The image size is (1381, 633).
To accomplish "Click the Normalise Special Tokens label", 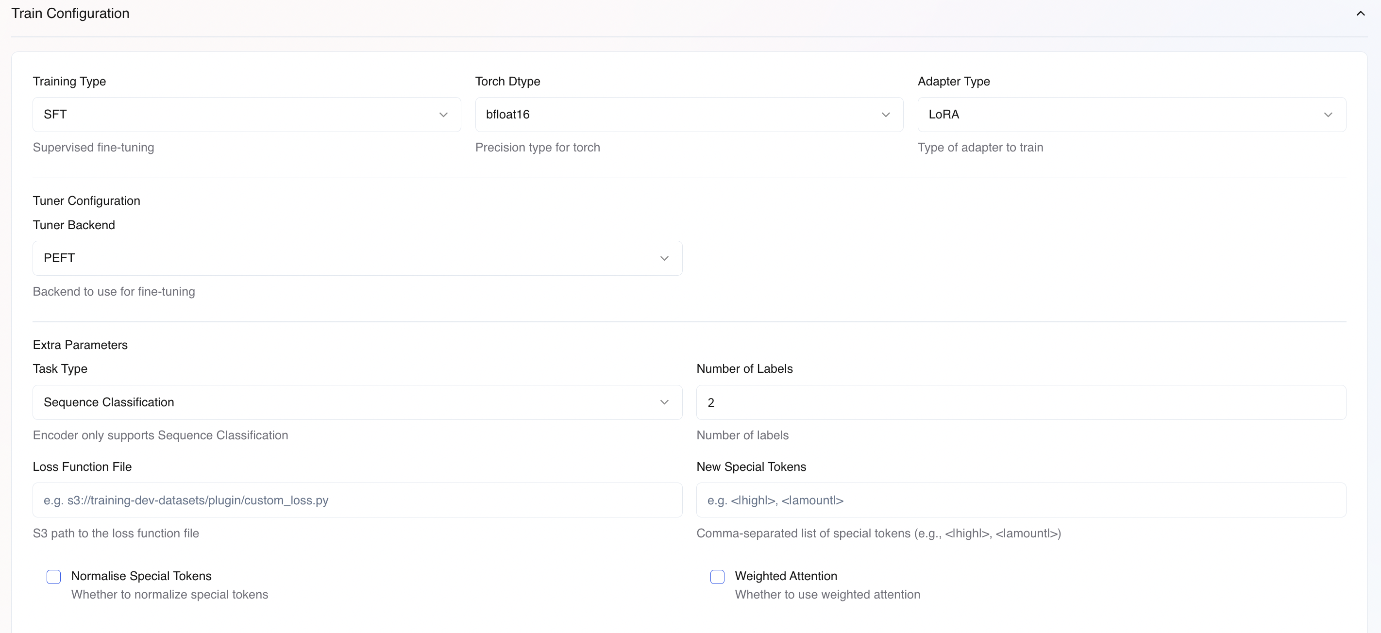I will tap(141, 576).
